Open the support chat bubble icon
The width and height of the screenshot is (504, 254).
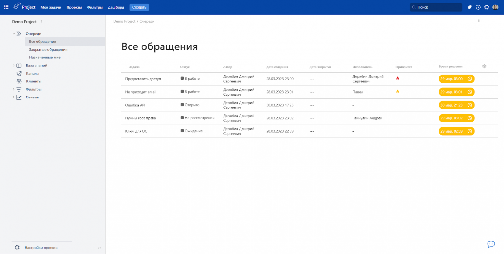[x=491, y=244]
